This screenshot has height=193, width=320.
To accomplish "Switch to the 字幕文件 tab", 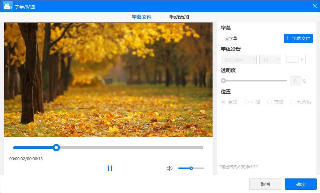I will 141,17.
